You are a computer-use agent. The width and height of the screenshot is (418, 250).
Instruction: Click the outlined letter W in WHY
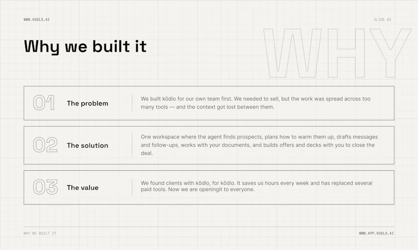(x=293, y=53)
